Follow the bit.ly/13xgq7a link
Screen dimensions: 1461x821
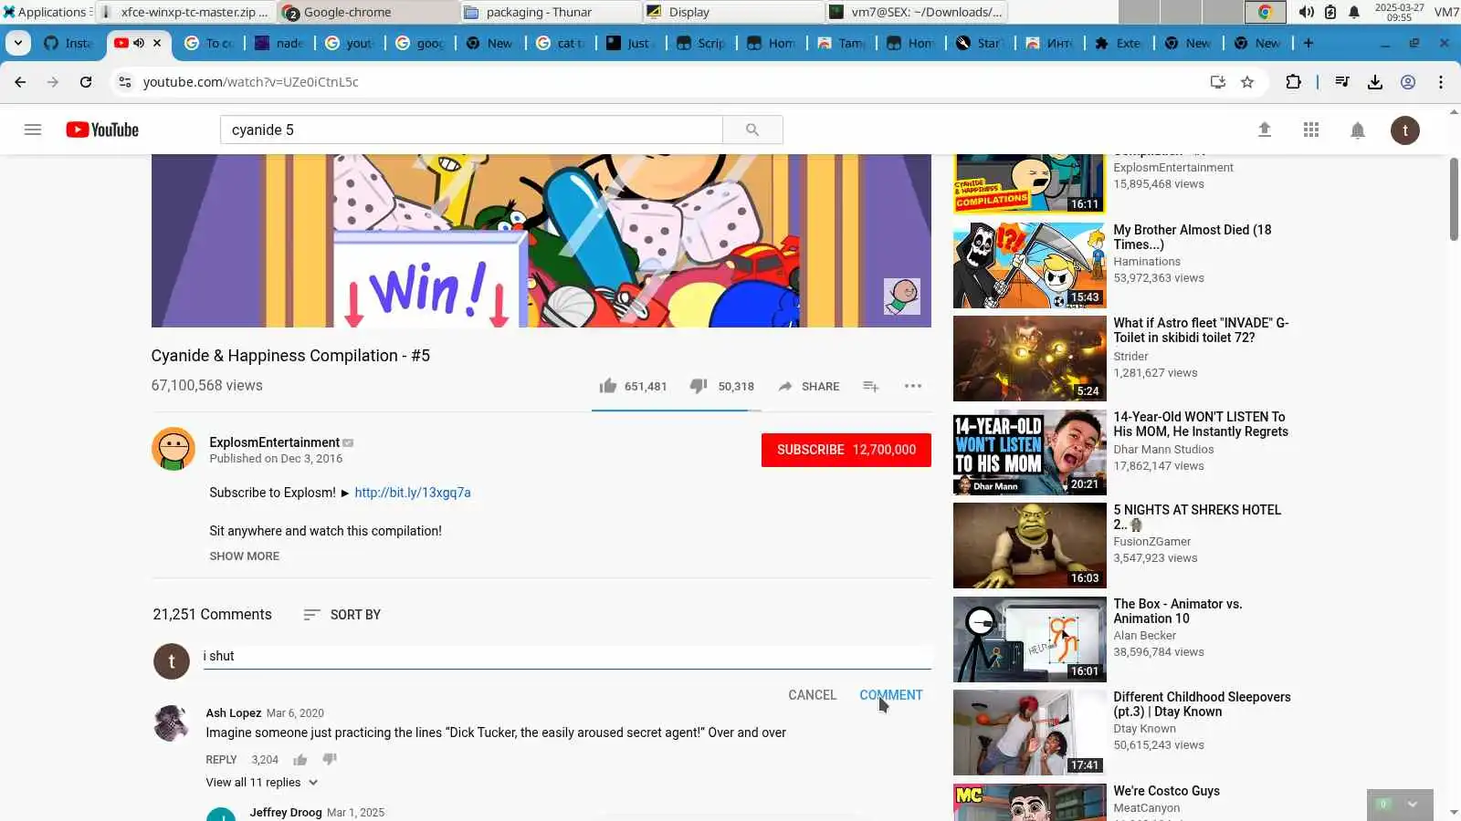[x=413, y=493]
